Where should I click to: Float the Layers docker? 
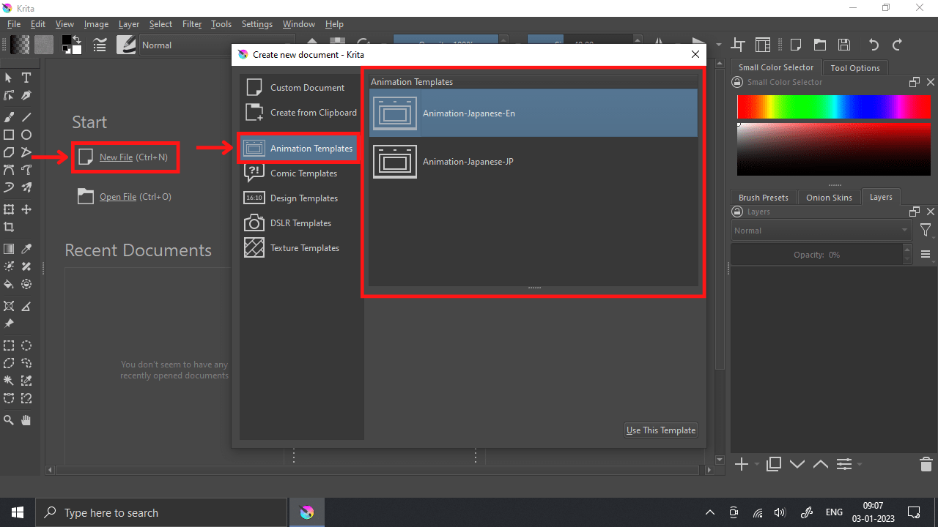coord(915,212)
